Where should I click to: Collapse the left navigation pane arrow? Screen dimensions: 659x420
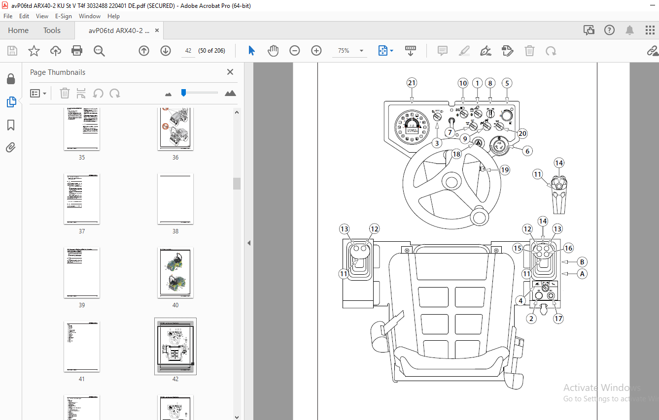pos(249,243)
